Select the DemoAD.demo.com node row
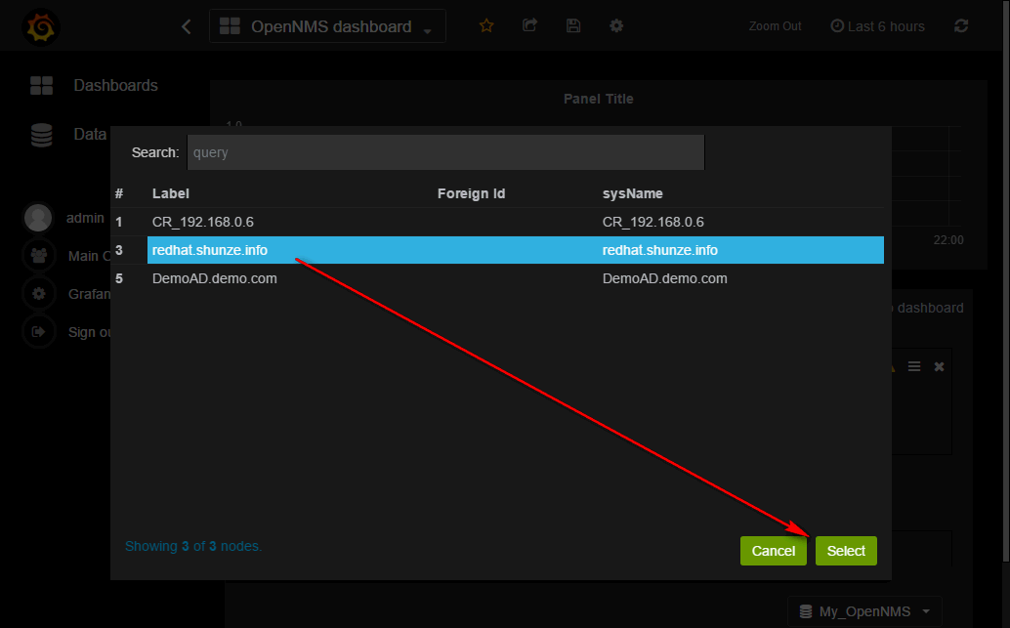The image size is (1010, 628). 497,278
